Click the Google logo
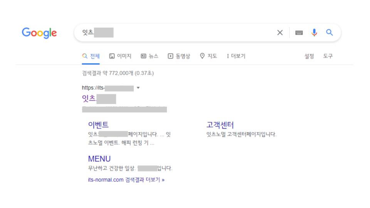 [x=39, y=33]
